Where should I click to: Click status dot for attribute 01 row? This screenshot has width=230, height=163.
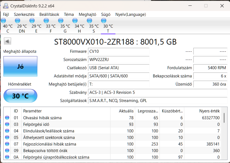pyautogui.click(x=7, y=117)
